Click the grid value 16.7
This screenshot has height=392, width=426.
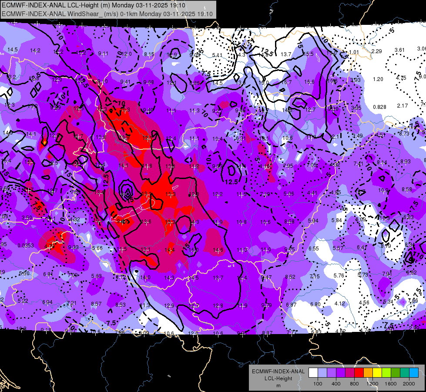point(287,82)
